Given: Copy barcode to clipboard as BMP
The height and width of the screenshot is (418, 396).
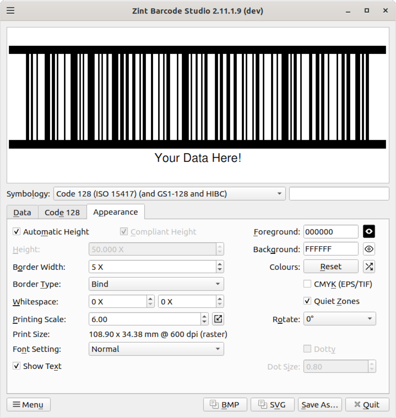Looking at the screenshot, I should point(225,405).
